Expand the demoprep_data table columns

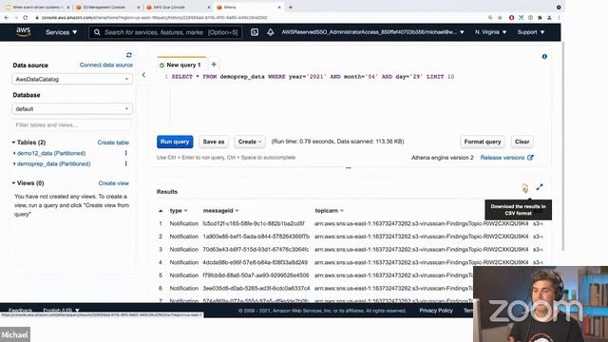(15, 164)
